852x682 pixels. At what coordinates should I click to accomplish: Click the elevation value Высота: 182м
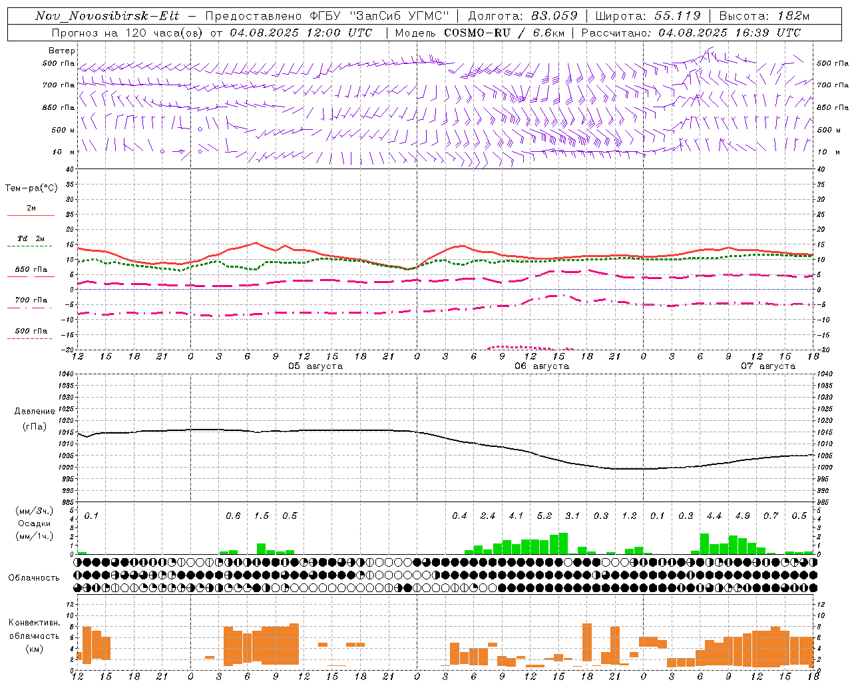pos(765,16)
